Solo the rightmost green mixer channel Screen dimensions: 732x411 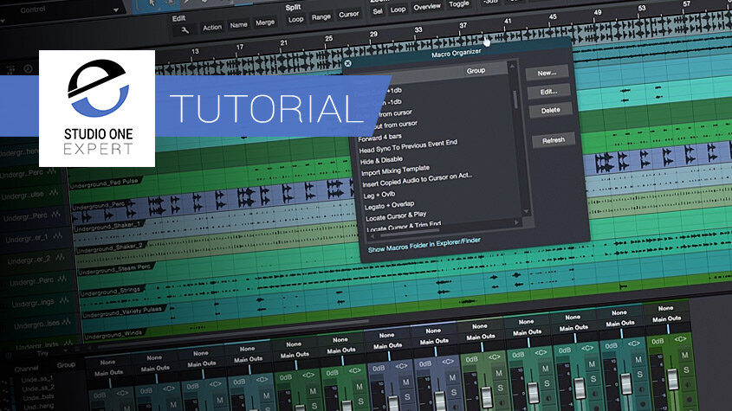point(686,370)
